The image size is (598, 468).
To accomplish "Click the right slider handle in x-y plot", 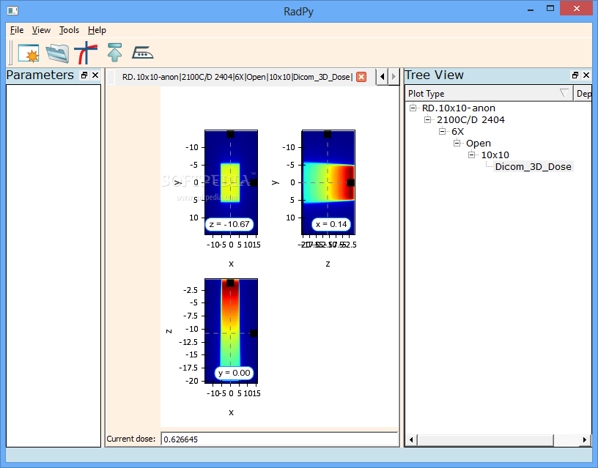I will [254, 182].
